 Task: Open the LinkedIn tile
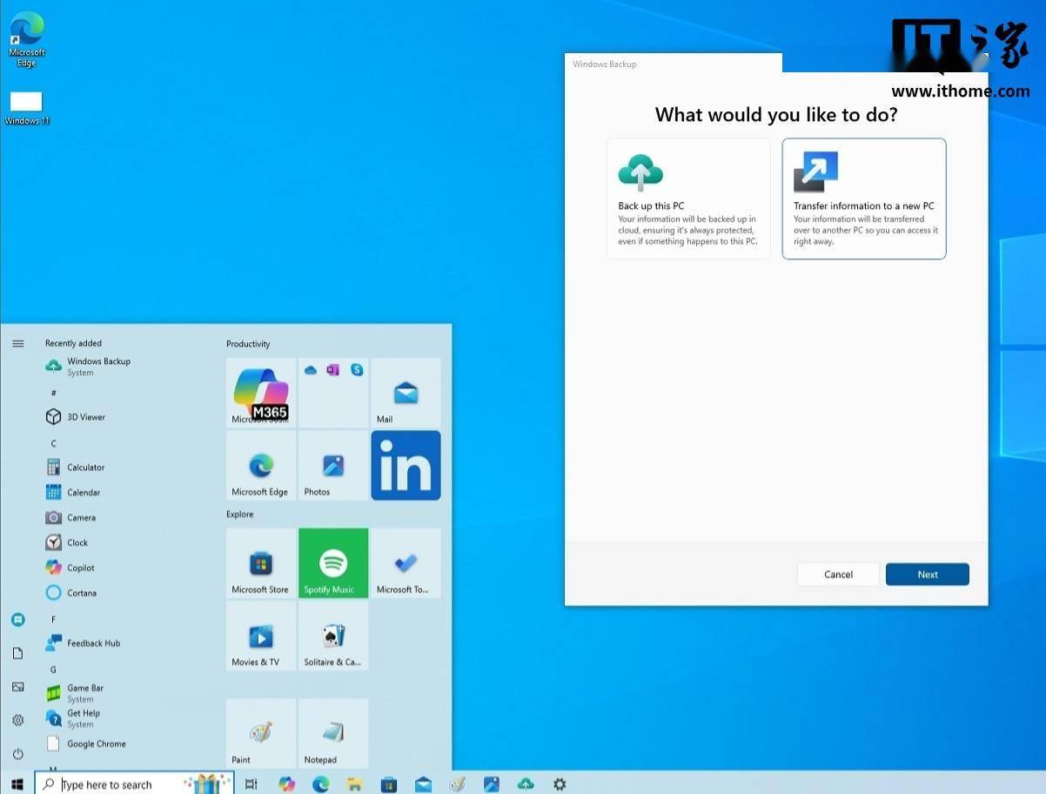click(x=406, y=466)
